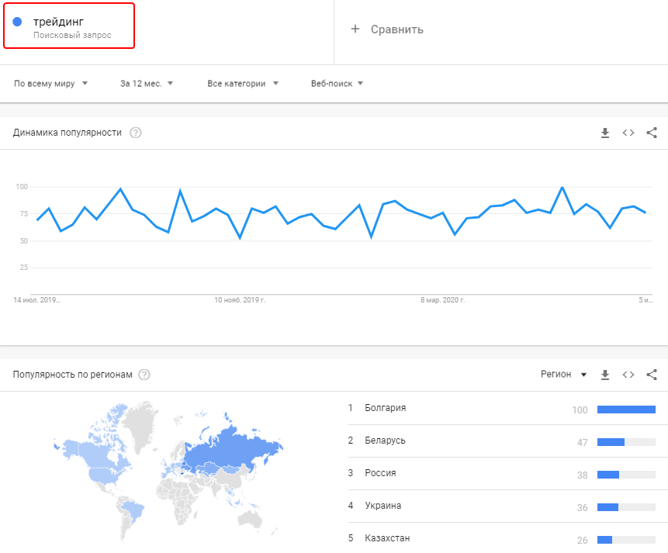Expand the За 12 мес. time range dropdown
The image size is (668, 553).
[147, 84]
